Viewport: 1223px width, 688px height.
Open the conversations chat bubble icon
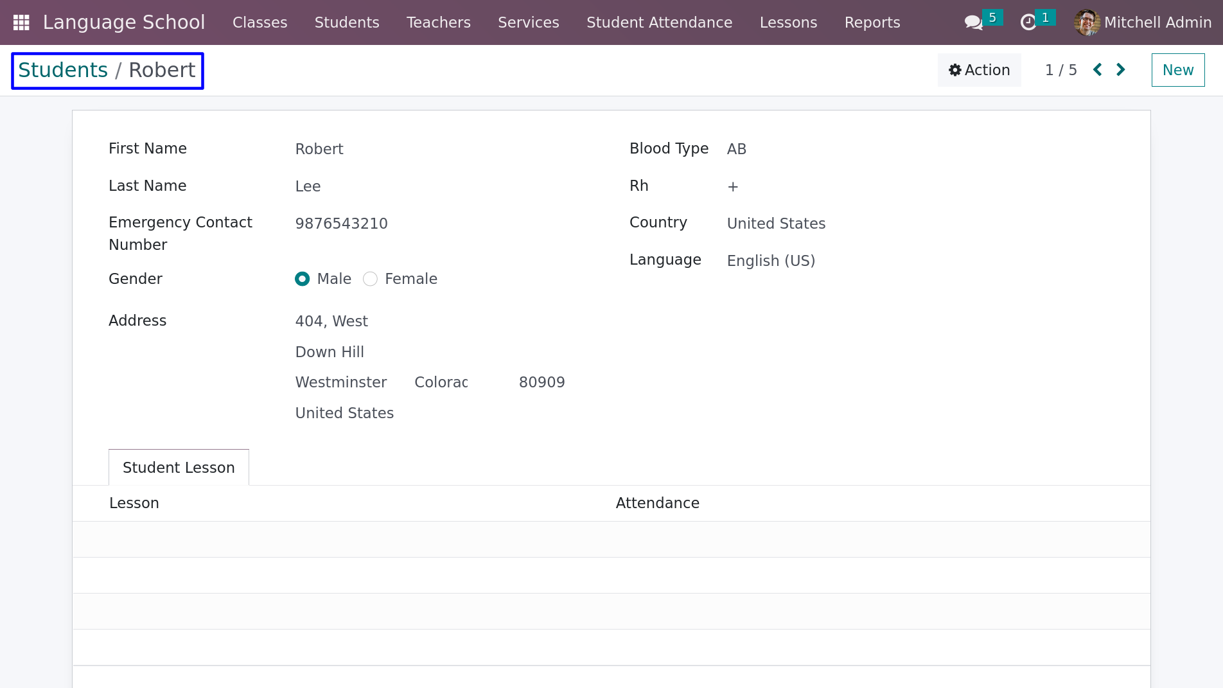point(974,22)
